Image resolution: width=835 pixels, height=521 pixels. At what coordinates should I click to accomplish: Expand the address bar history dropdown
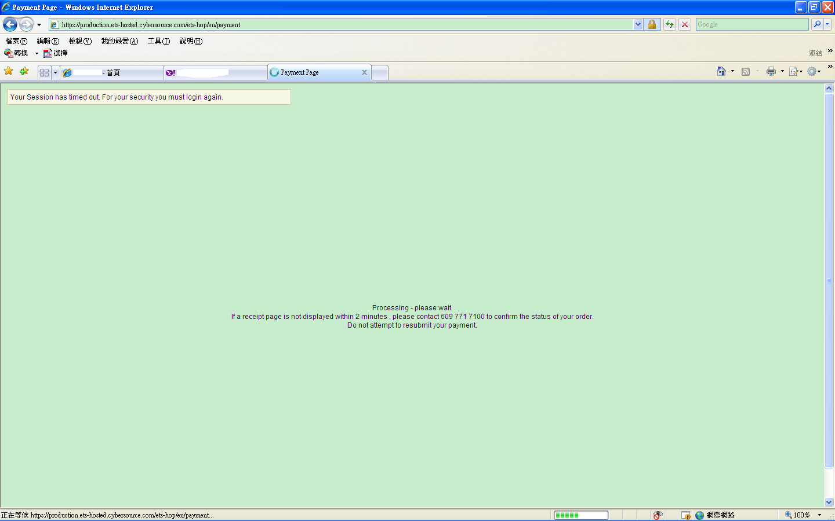pyautogui.click(x=638, y=24)
